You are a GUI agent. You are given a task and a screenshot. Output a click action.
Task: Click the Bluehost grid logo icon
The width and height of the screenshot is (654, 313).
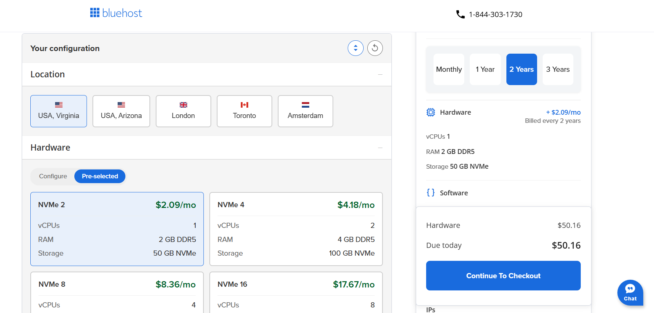point(95,13)
